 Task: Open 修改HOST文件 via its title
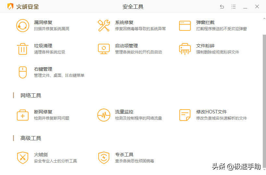click(x=212, y=112)
